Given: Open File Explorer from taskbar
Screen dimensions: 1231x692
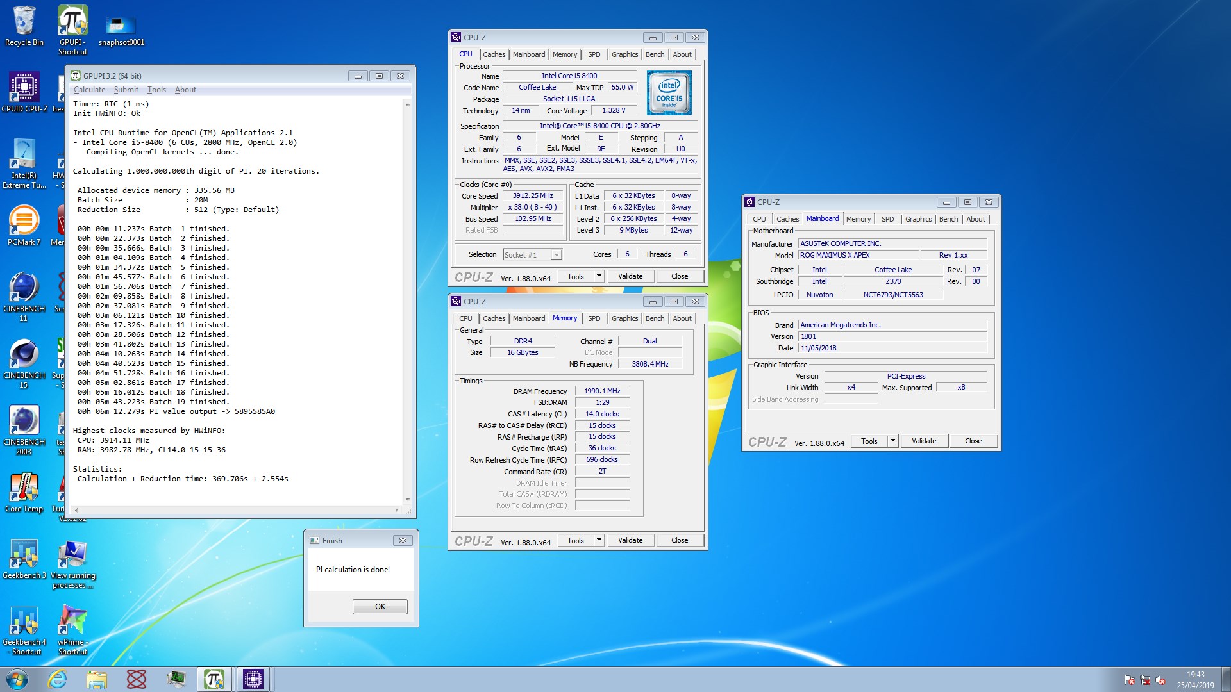Looking at the screenshot, I should 97,679.
